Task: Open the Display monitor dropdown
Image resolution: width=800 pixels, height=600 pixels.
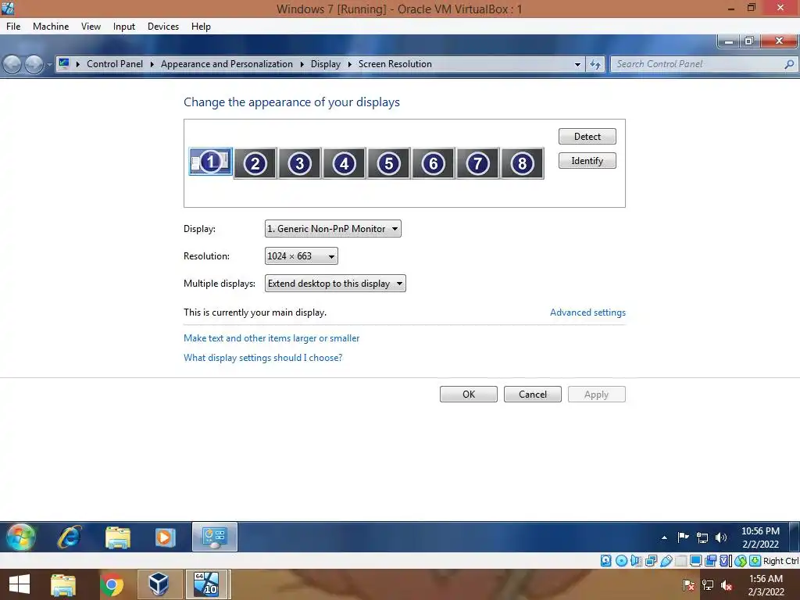Action: point(333,229)
